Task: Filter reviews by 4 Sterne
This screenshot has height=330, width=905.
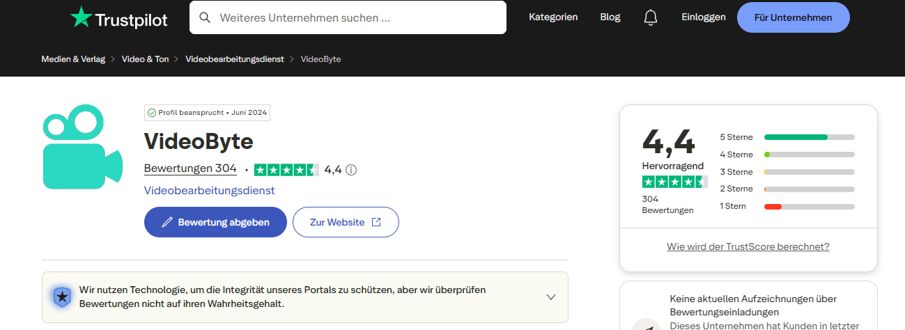Action: coord(787,155)
